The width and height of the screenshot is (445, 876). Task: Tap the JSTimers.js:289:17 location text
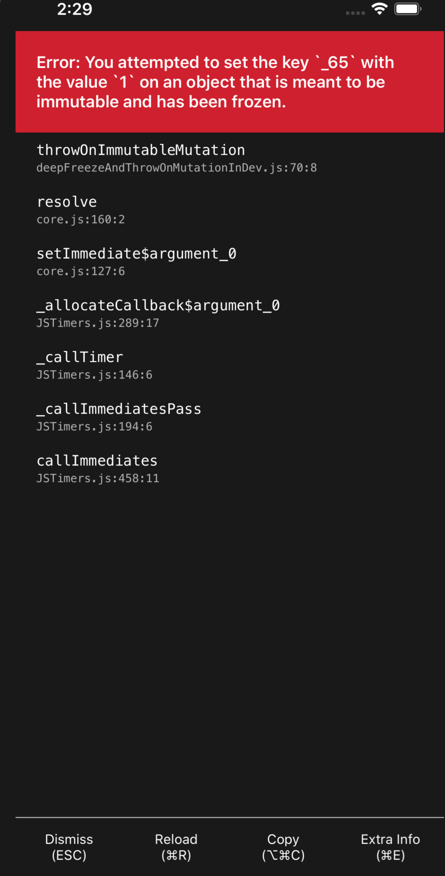pyautogui.click(x=97, y=323)
